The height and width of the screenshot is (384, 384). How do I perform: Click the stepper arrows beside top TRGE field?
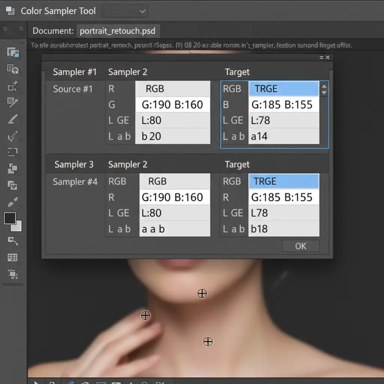[x=324, y=89]
